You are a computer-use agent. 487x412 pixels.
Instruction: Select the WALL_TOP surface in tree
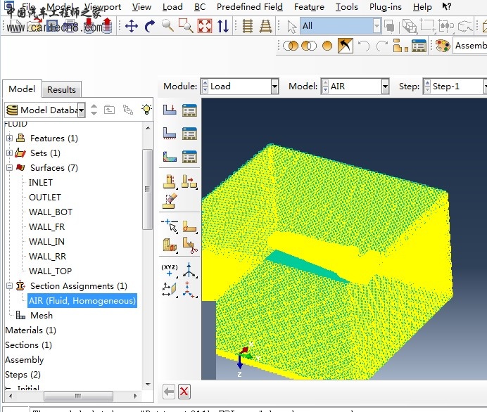pos(50,271)
